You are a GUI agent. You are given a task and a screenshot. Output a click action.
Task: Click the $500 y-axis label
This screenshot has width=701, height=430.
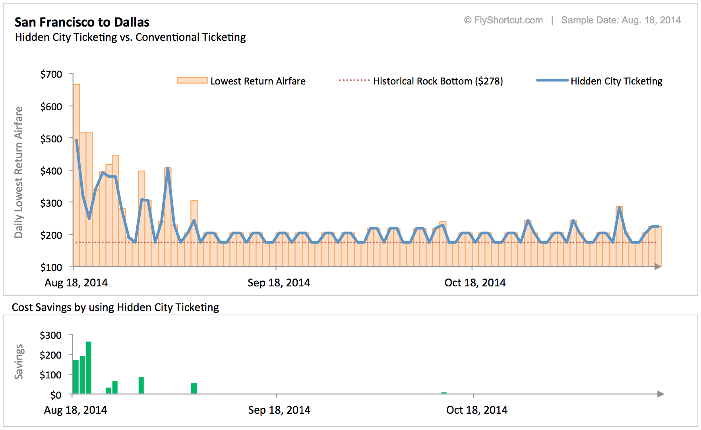51,139
